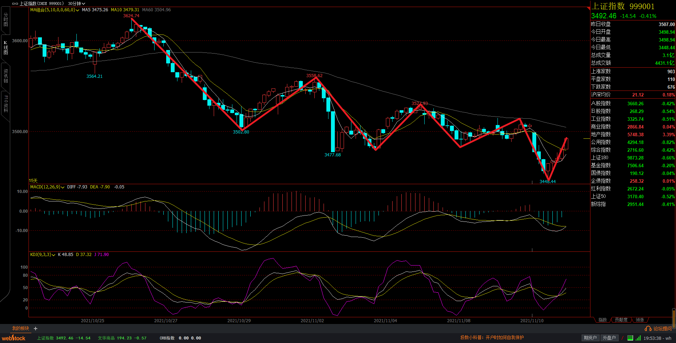This screenshot has height=343, width=676.
Task: Click the green network signal bars icon
Action: tap(638, 338)
